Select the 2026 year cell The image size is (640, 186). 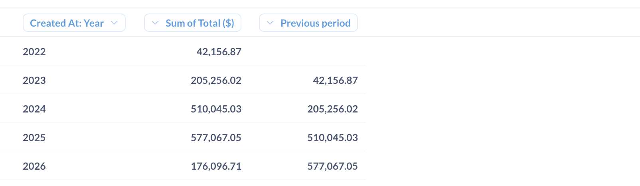click(34, 166)
